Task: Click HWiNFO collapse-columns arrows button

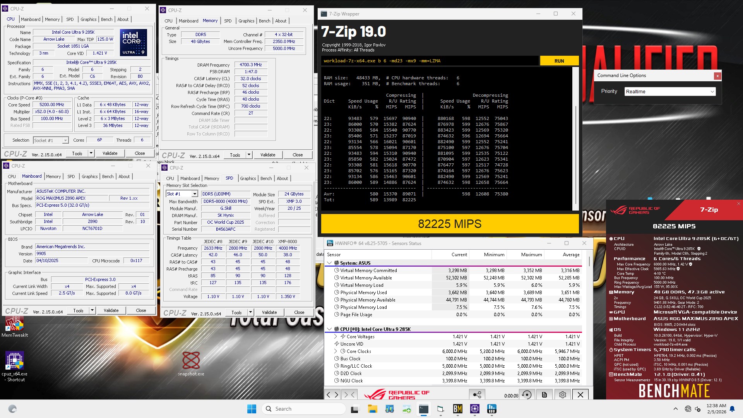Action: coord(349,395)
